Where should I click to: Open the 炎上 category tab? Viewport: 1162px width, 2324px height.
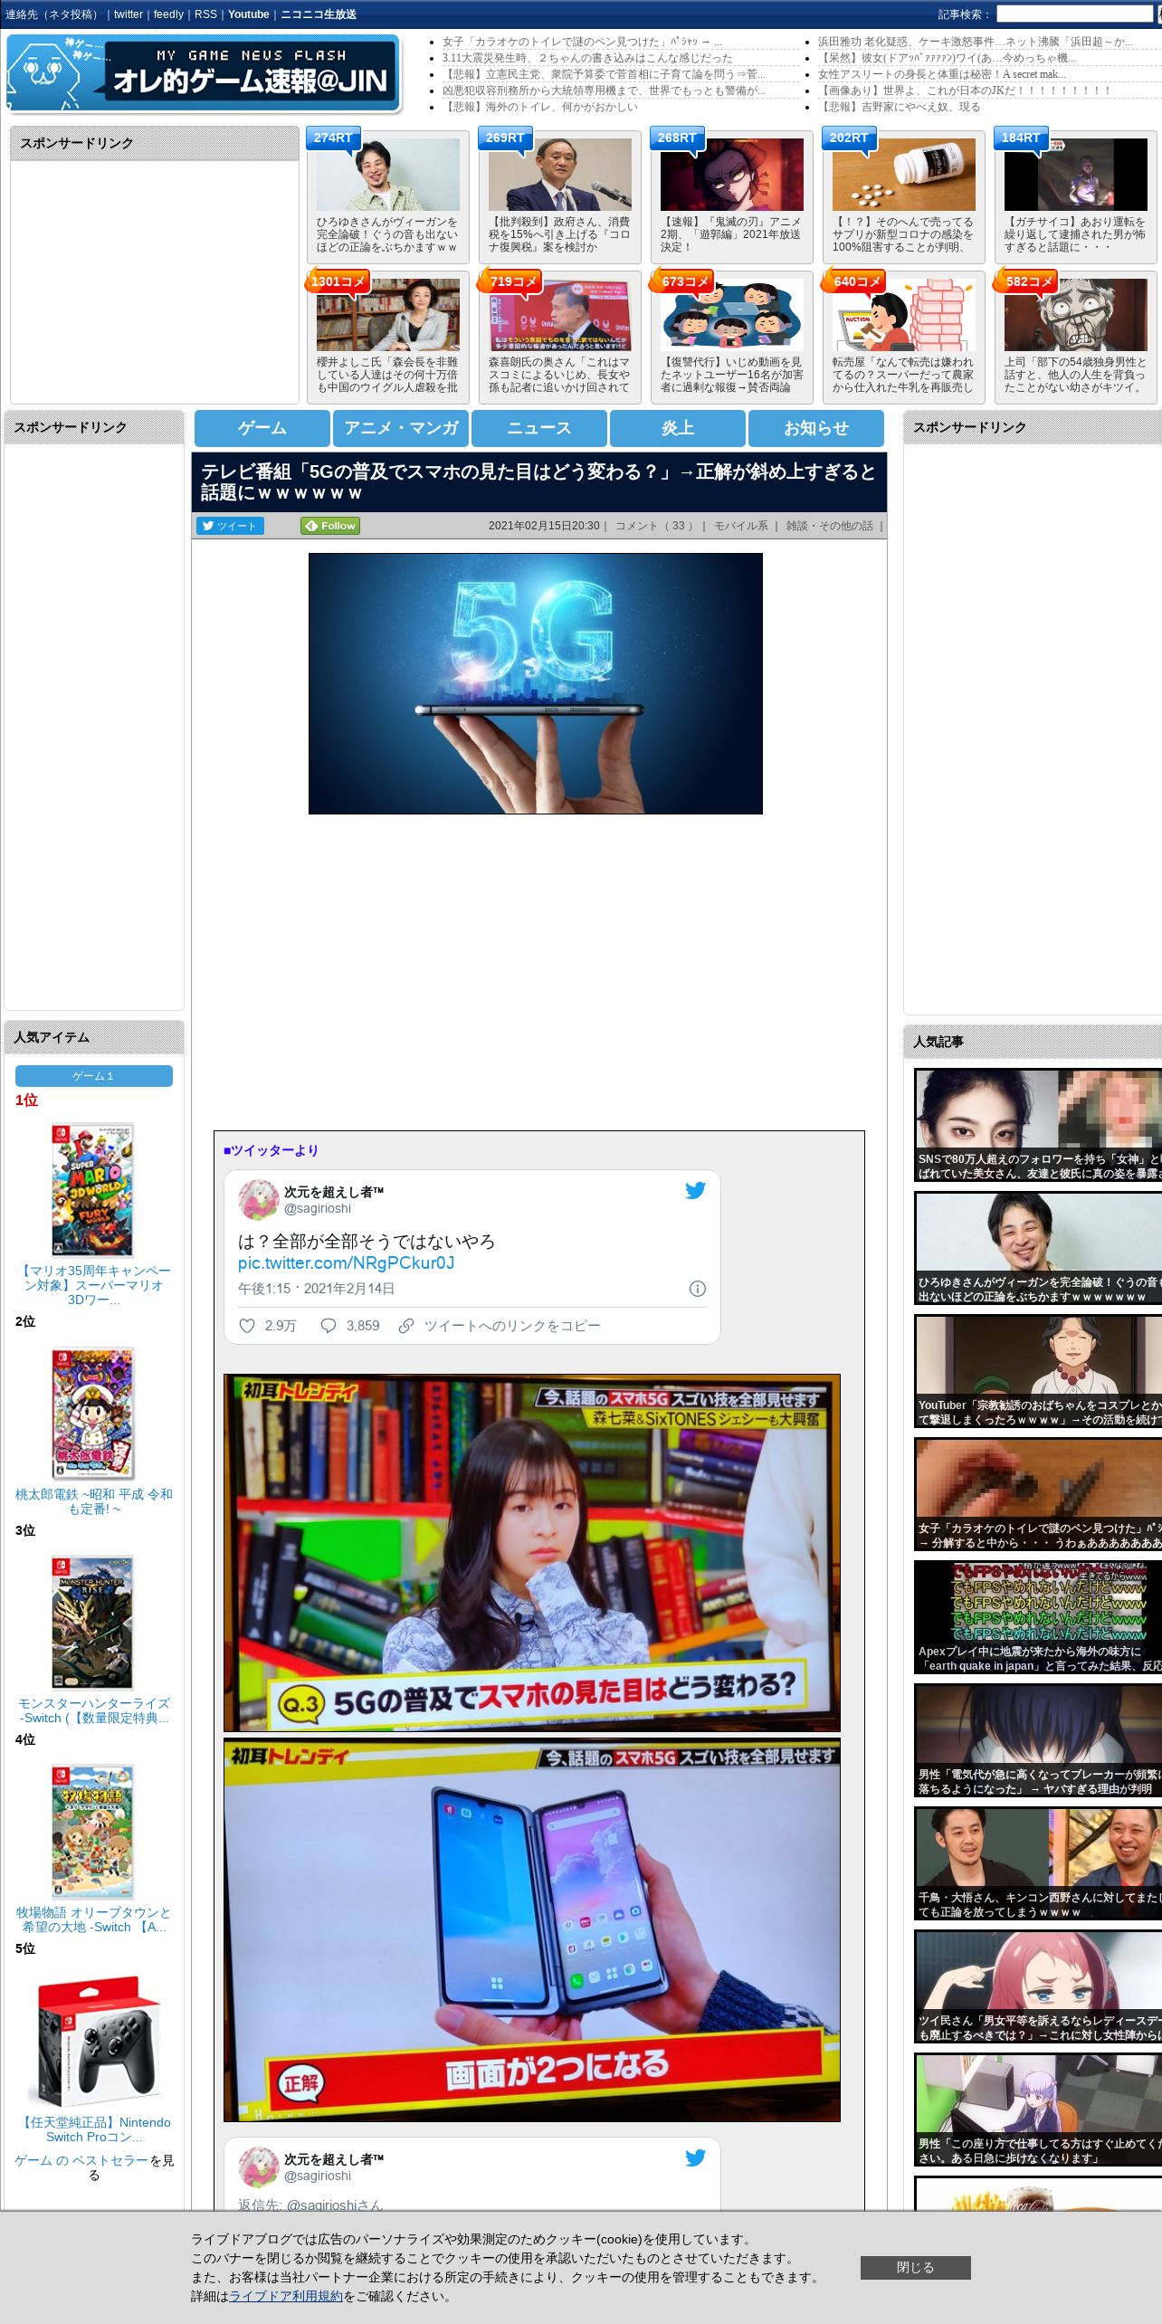(678, 428)
